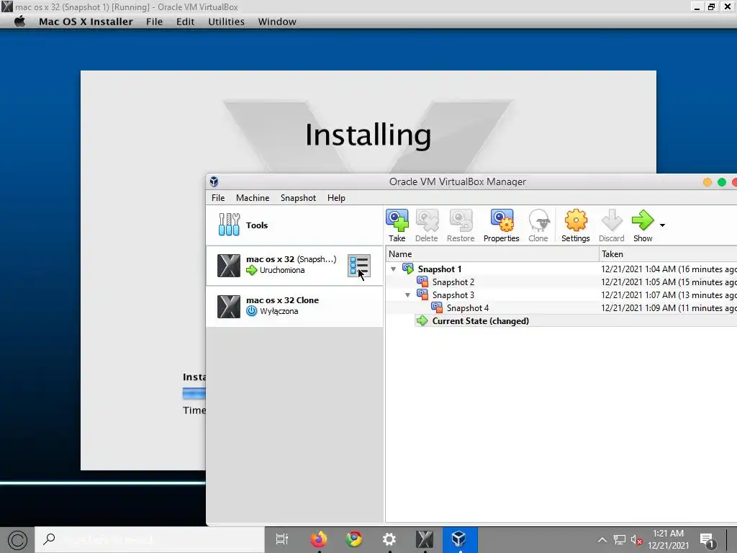Open the Machine menu
The width and height of the screenshot is (737, 553).
253,198
